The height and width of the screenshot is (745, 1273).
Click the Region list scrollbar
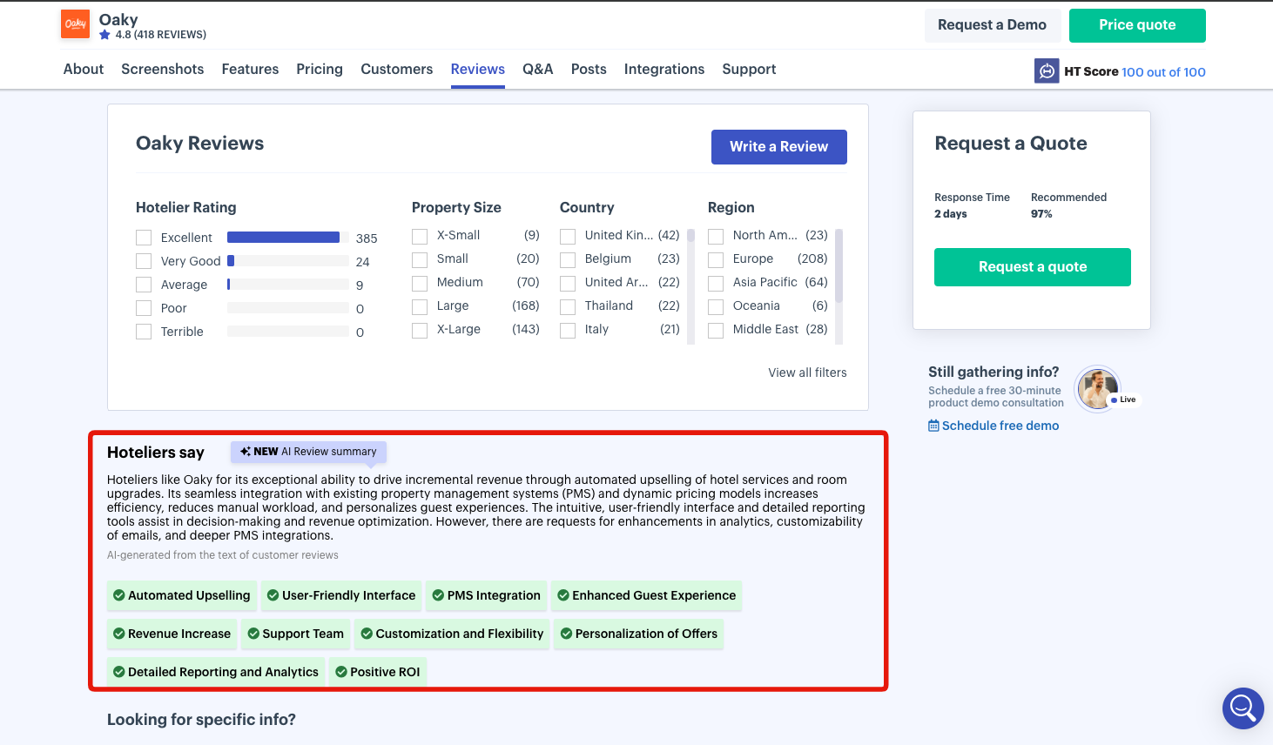pyautogui.click(x=839, y=286)
